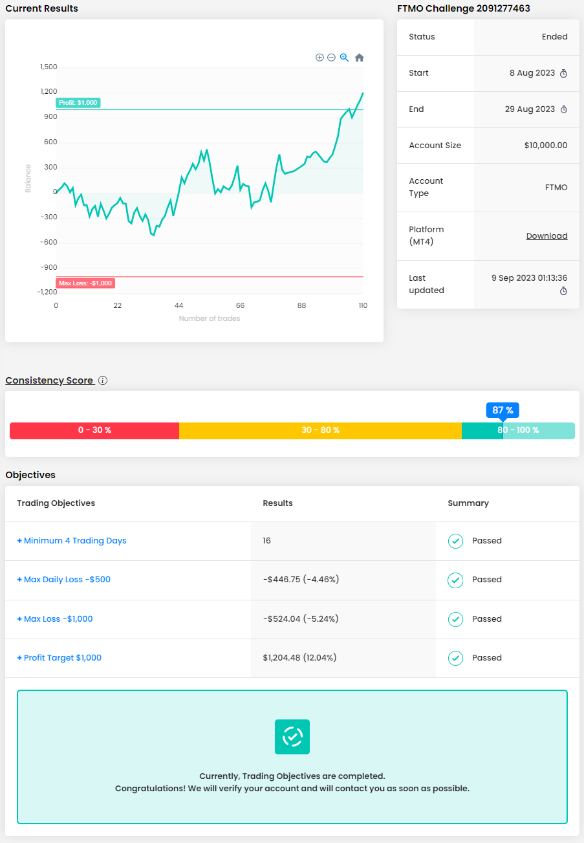
Task: Click the -$524.04 (-5.24%) result
Action: pyautogui.click(x=301, y=619)
